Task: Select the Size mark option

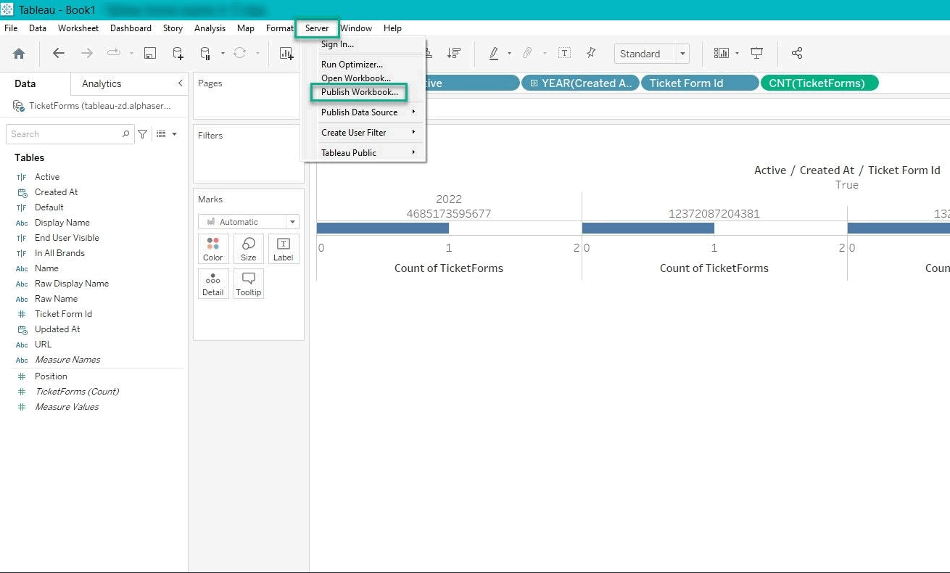Action: 248,249
